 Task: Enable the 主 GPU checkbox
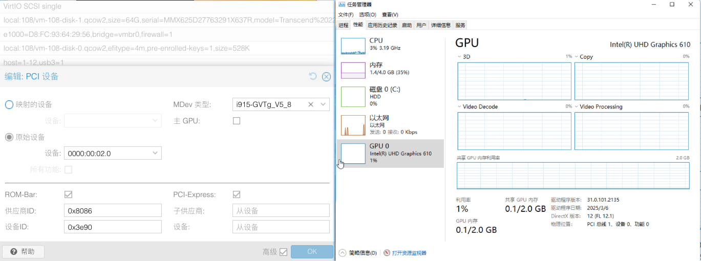tap(237, 121)
